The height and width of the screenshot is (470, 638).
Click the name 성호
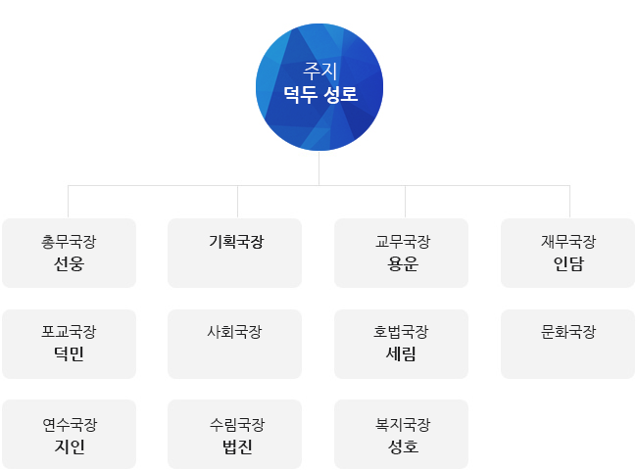pyautogui.click(x=402, y=446)
